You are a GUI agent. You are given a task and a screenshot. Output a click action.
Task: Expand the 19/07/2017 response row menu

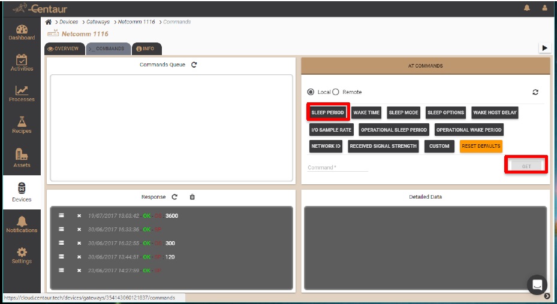tap(61, 216)
